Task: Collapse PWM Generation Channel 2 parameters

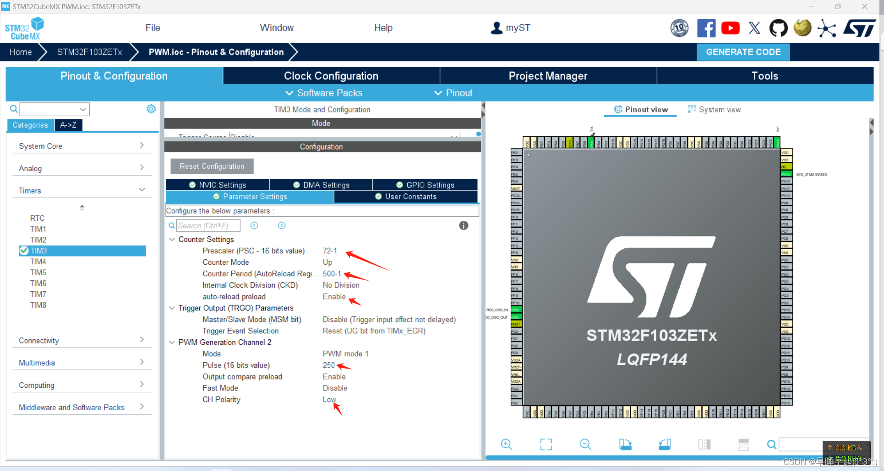Action: [172, 342]
